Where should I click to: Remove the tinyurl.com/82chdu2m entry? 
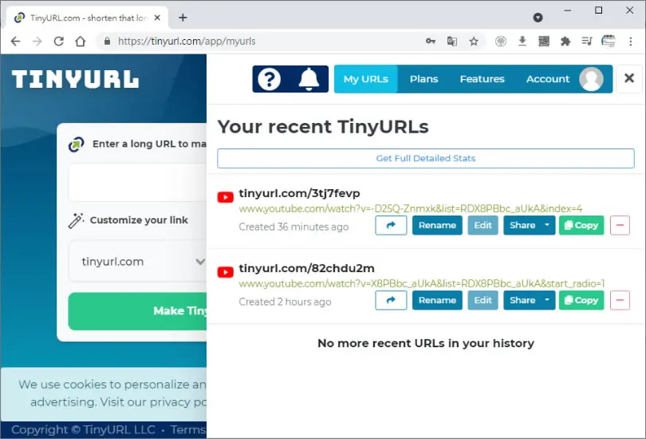click(620, 300)
